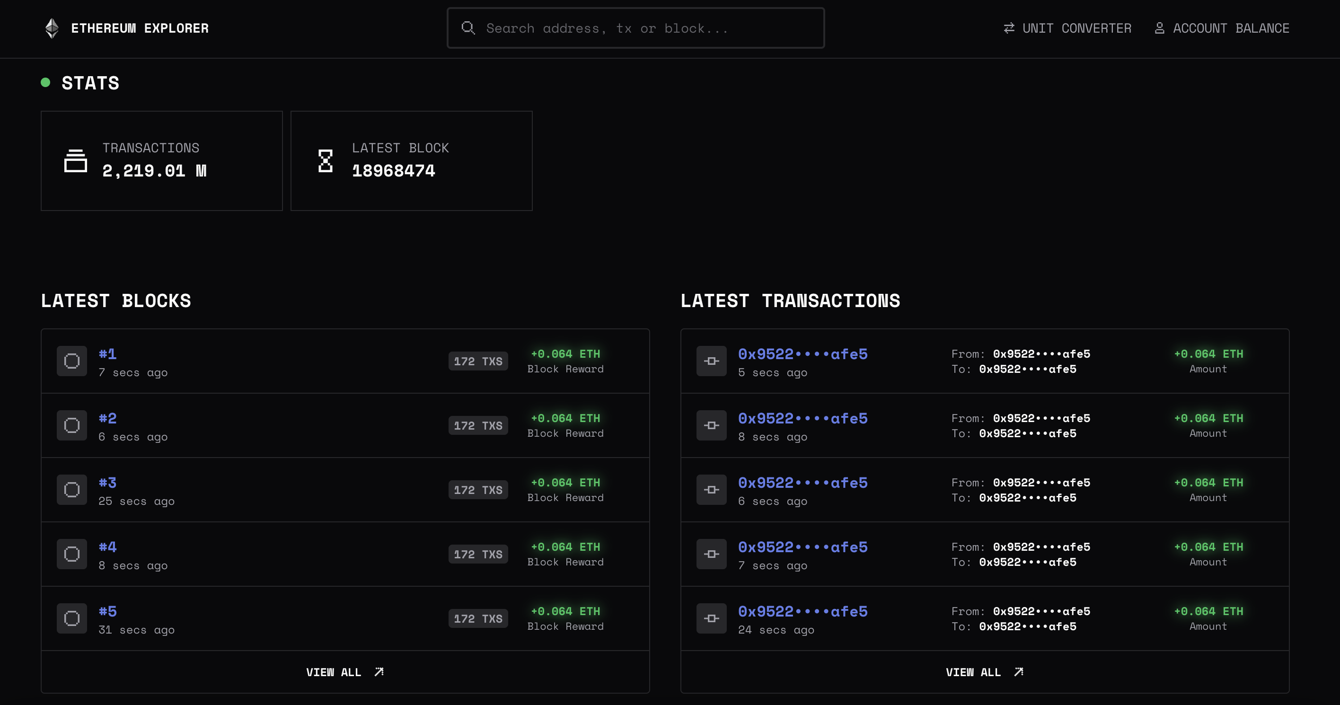Click the Unit Converter swap arrows icon
1340x705 pixels.
coord(1009,28)
